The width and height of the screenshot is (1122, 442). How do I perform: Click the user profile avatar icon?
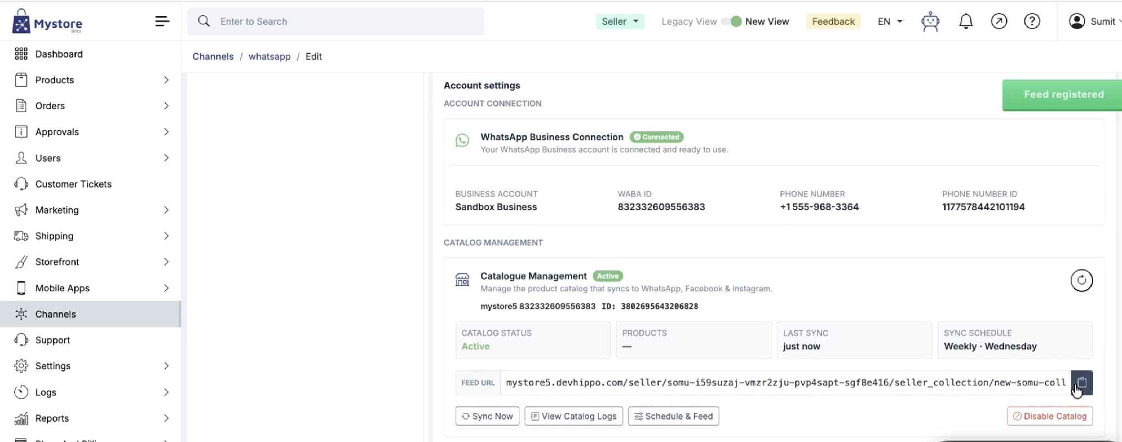point(1076,21)
